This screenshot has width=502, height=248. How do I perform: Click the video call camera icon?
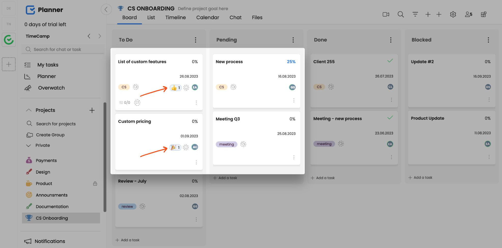(386, 14)
